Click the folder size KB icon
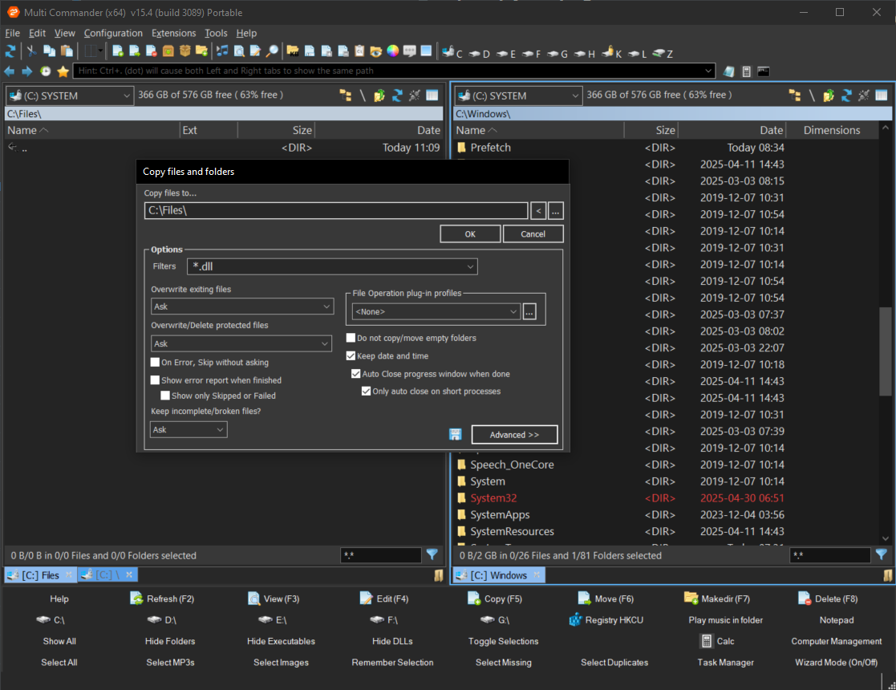Image resolution: width=896 pixels, height=690 pixels. pos(293,51)
